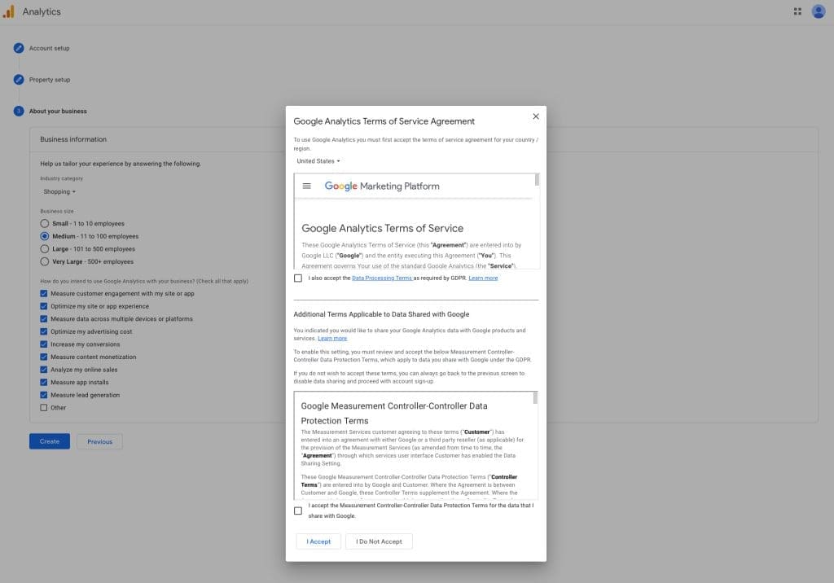Click the About your business step icon
Viewport: 834px width, 583px height.
coord(19,111)
